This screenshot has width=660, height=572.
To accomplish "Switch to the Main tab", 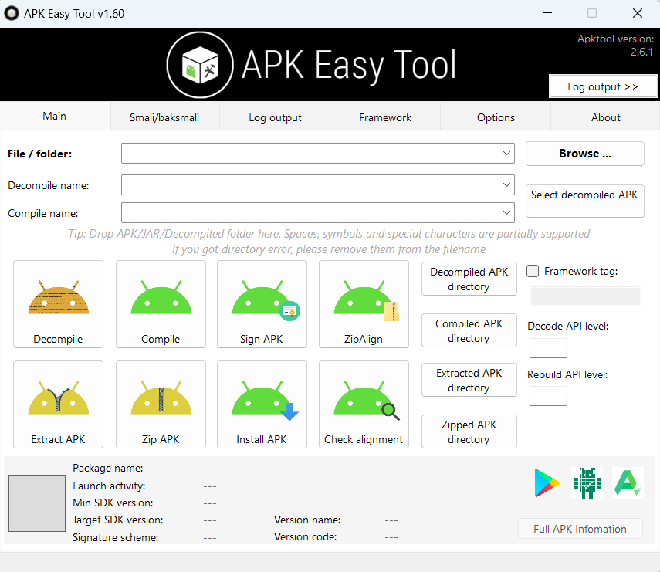I will 55,116.
